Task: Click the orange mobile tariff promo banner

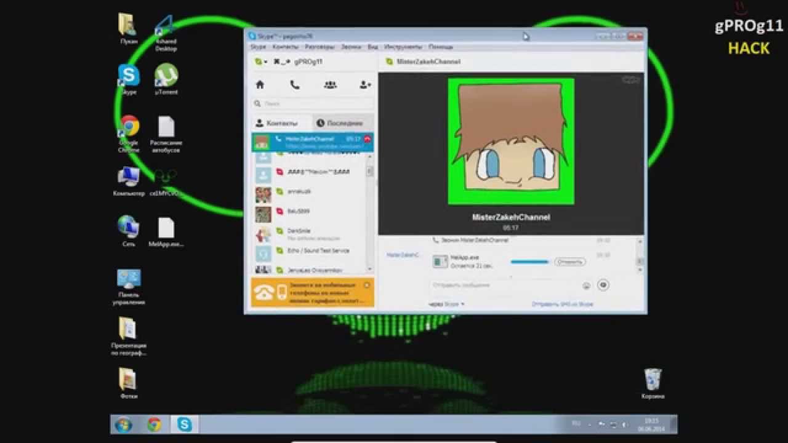Action: tap(312, 292)
